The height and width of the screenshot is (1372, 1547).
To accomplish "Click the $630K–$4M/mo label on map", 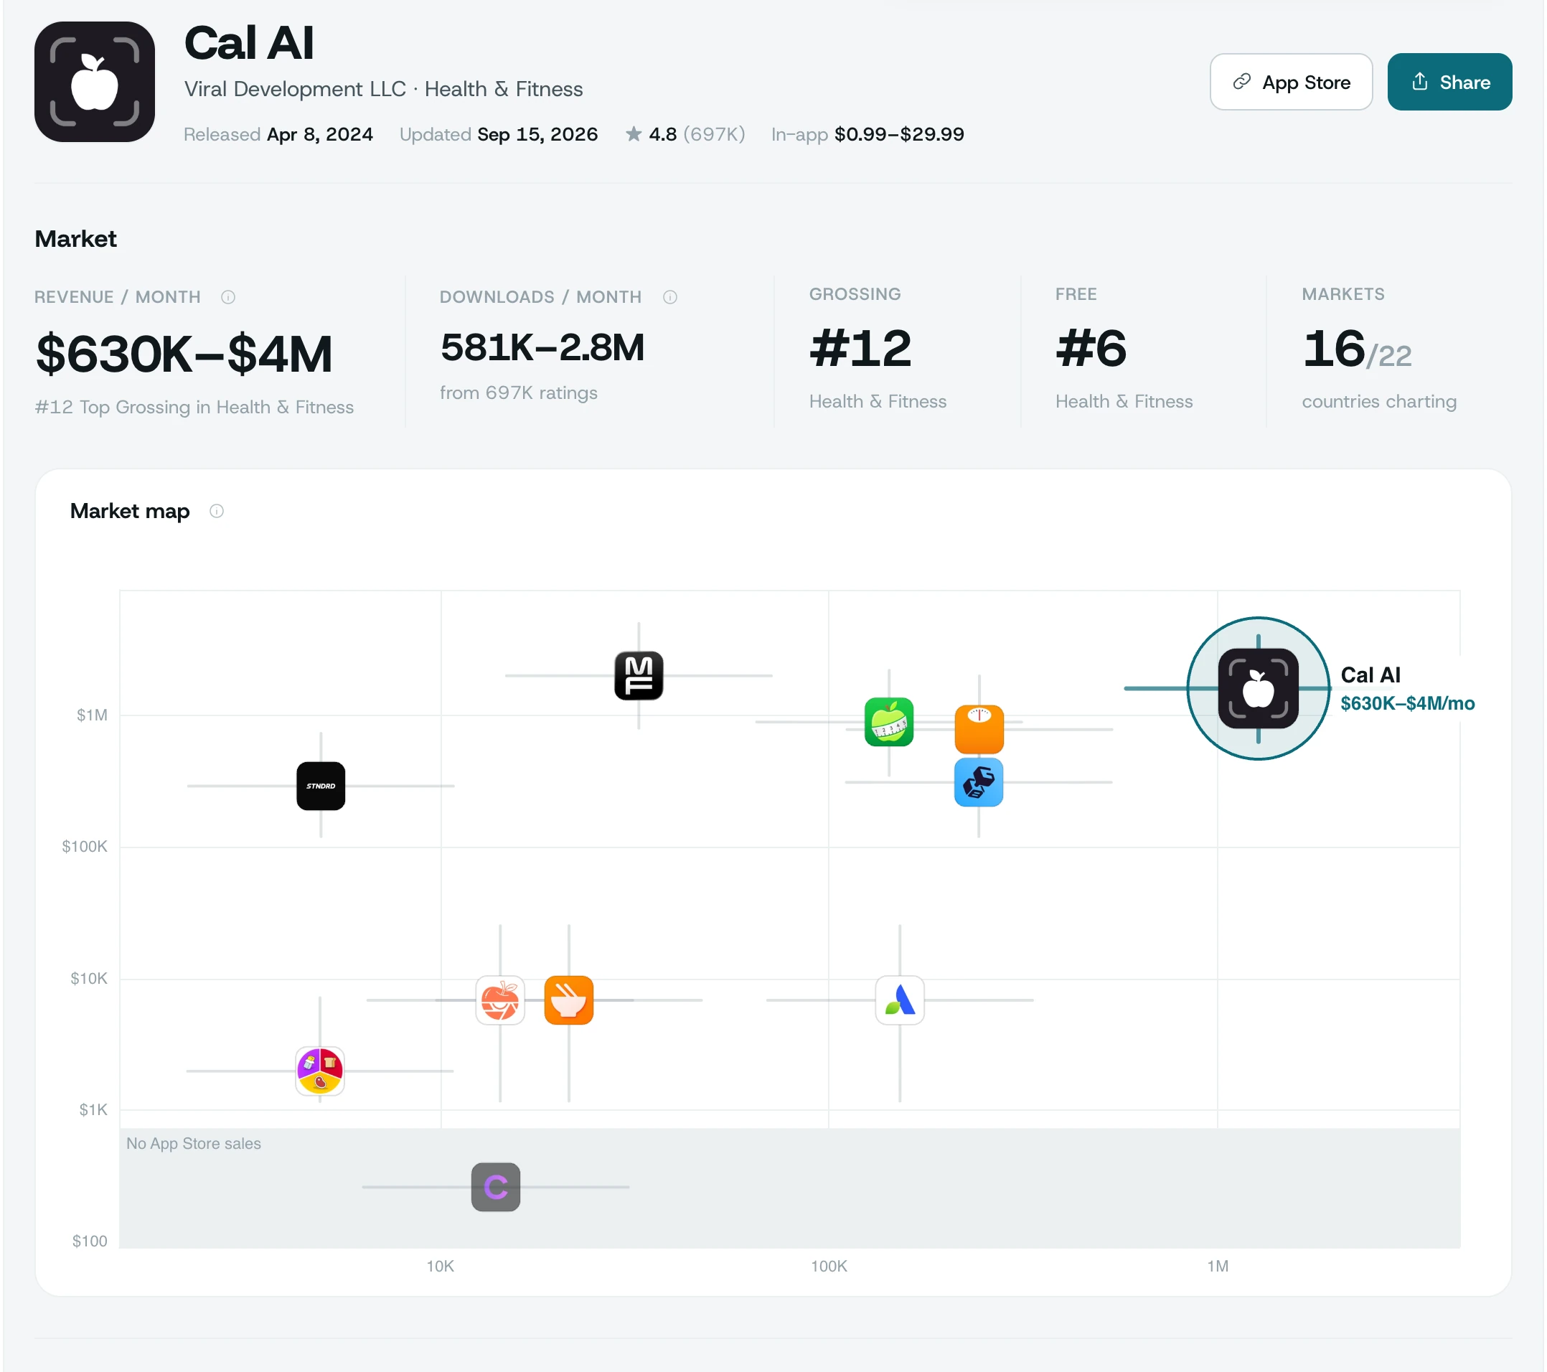I will click(1407, 703).
